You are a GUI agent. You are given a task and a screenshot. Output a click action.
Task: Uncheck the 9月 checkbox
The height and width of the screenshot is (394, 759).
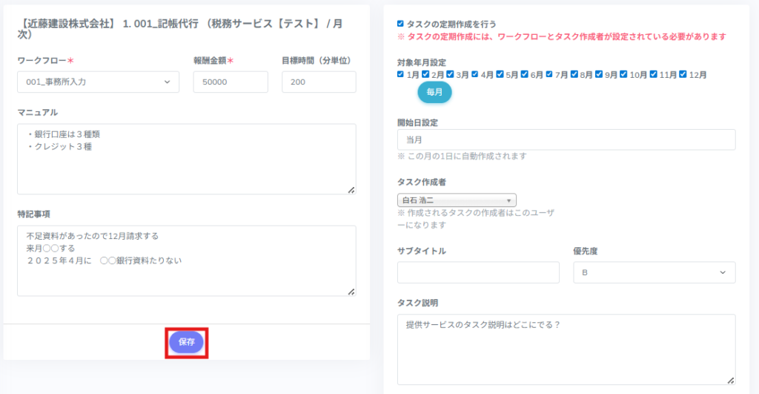tap(599, 74)
